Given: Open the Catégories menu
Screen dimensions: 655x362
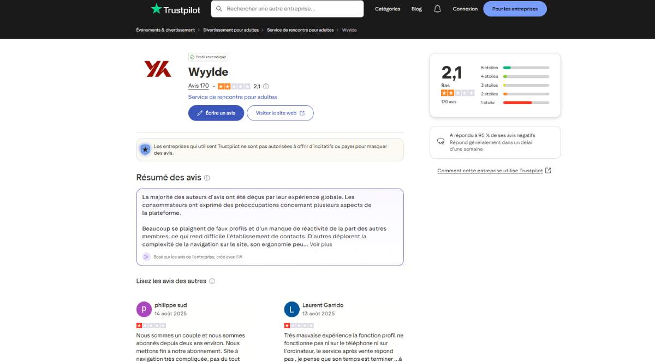Looking at the screenshot, I should pos(388,9).
